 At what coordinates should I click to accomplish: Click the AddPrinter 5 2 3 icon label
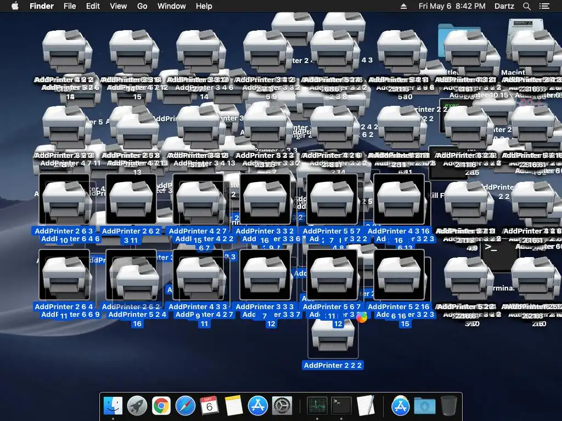pyautogui.click(x=265, y=155)
